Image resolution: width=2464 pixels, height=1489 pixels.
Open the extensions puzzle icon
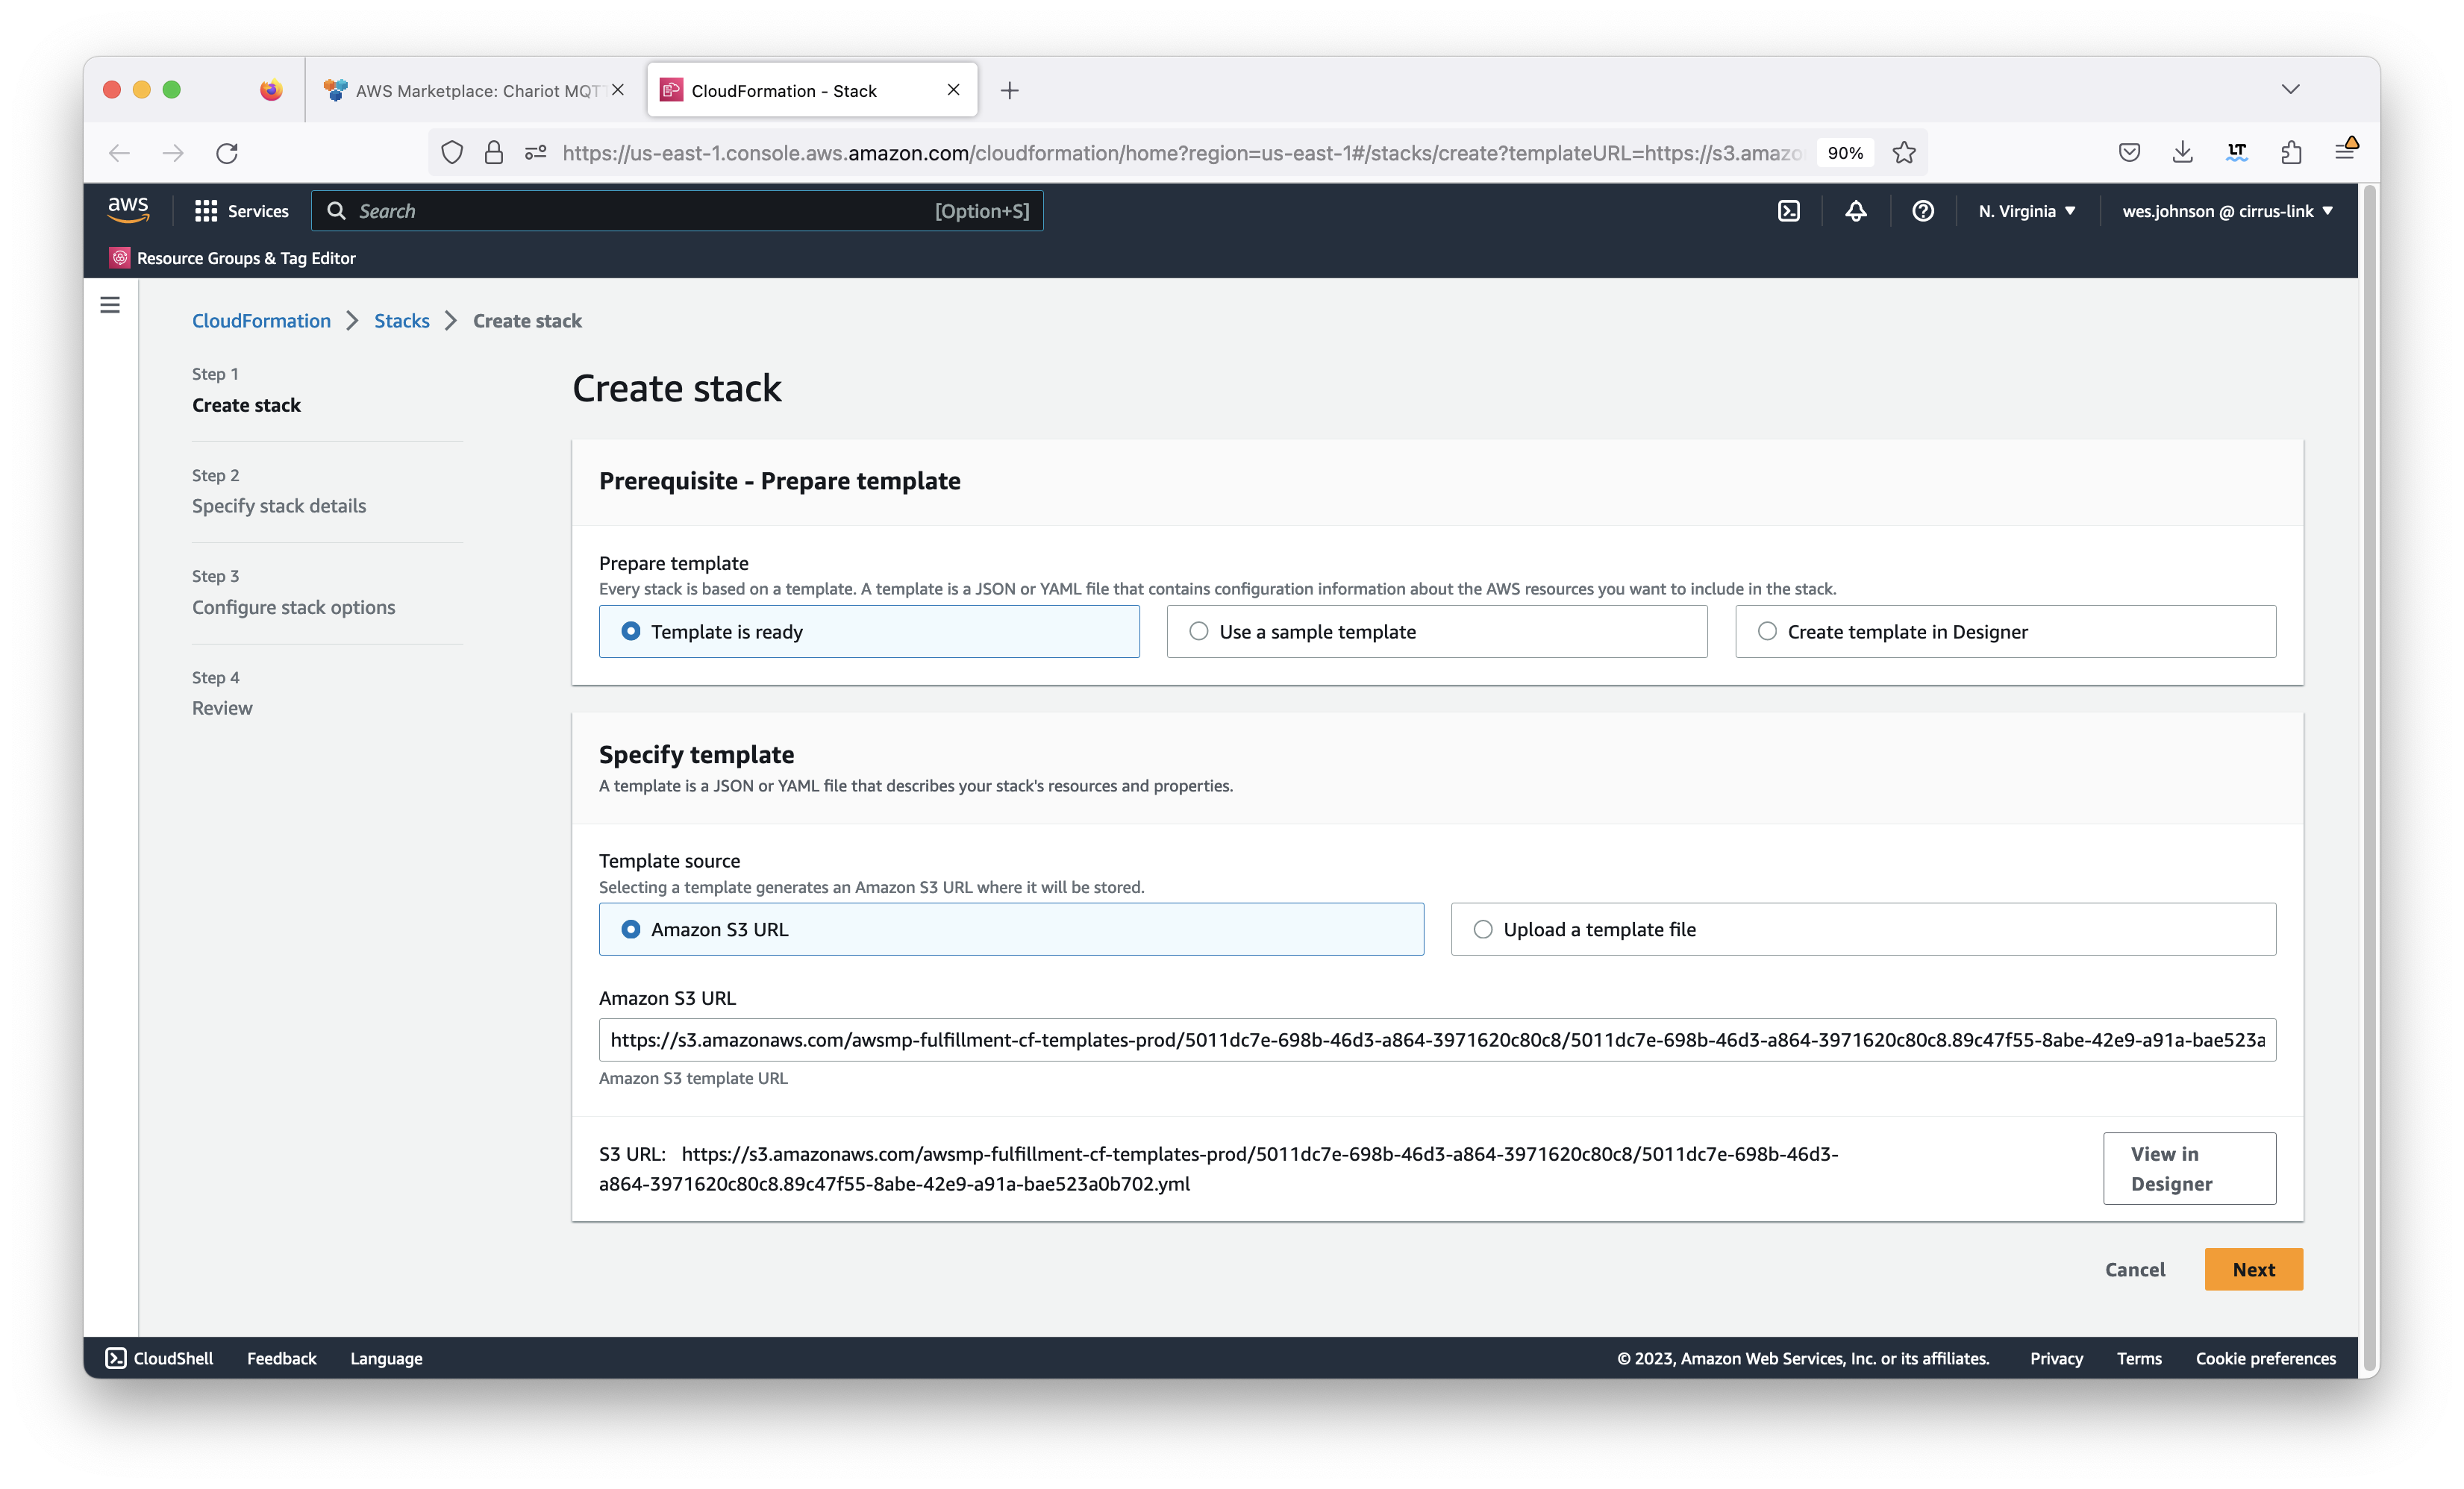click(2291, 152)
